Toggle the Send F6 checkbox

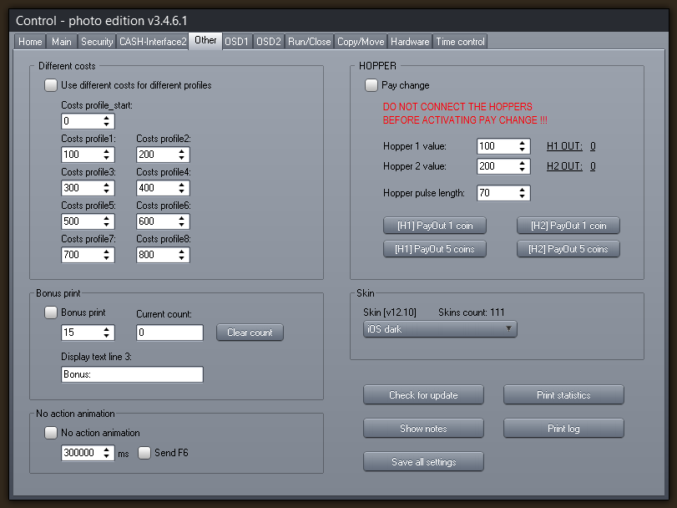pyautogui.click(x=144, y=452)
